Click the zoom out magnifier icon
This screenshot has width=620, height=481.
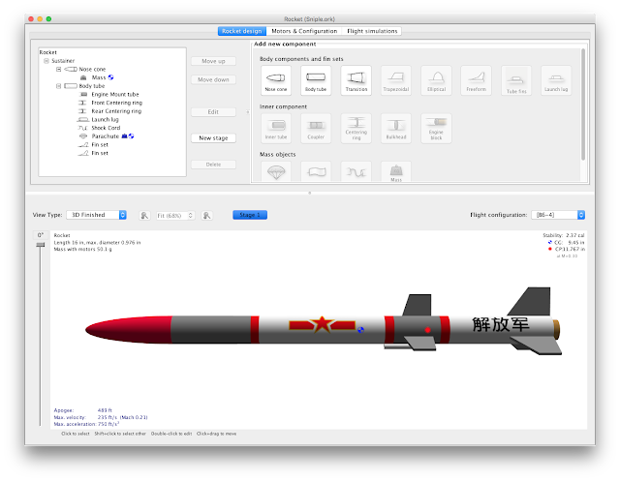pyautogui.click(x=144, y=215)
